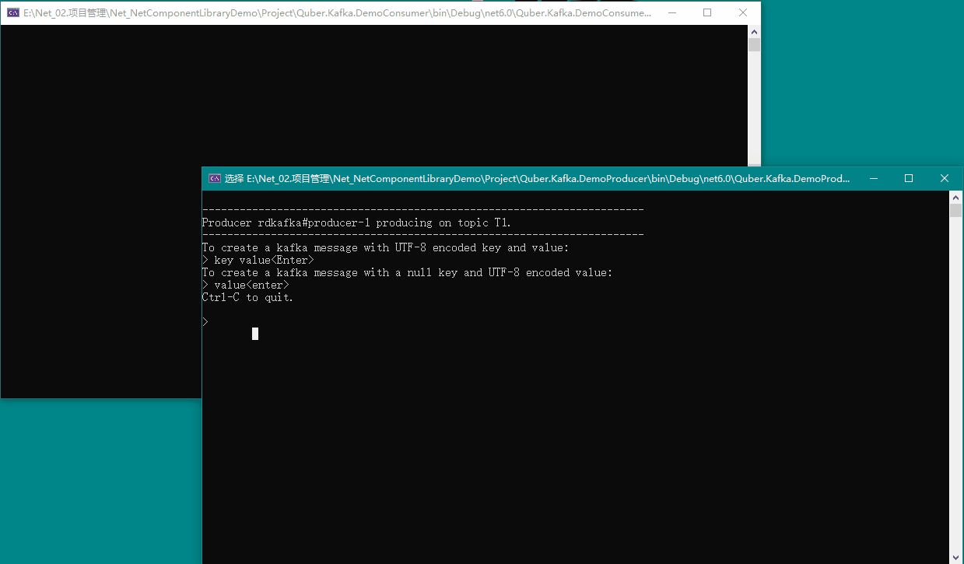This screenshot has height=564, width=964.
Task: Click the DemoProducer scrollbar thumb
Action: tap(955, 211)
